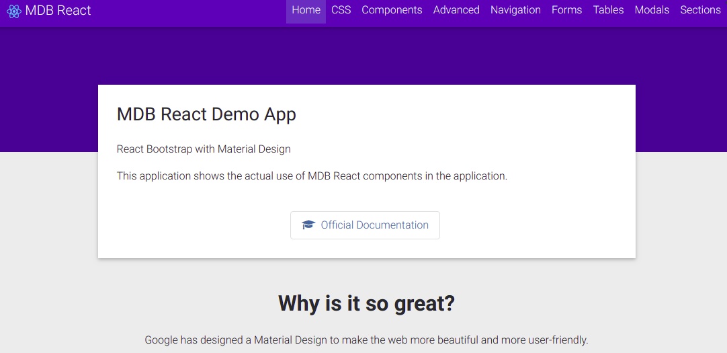The height and width of the screenshot is (353, 727).
Task: Click the 'MDB React Demo App' heading
Action: tap(206, 114)
